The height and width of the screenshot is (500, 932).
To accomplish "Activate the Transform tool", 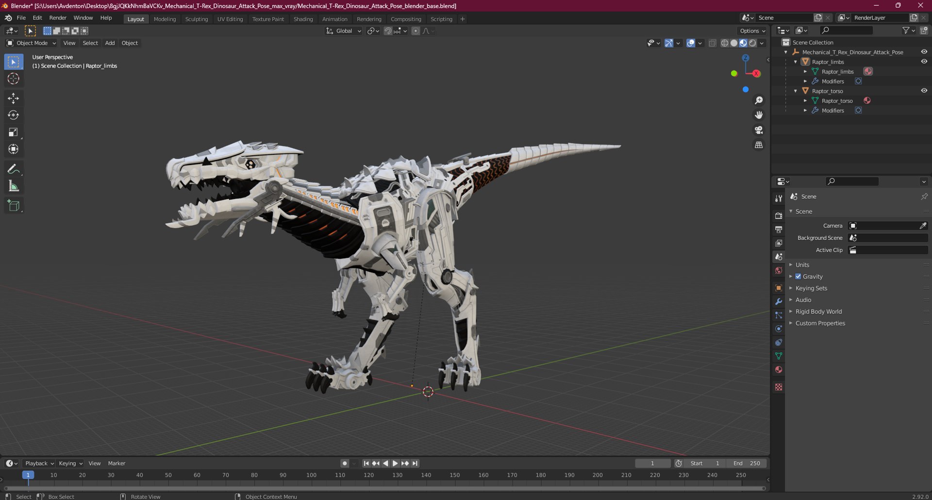I will [13, 149].
